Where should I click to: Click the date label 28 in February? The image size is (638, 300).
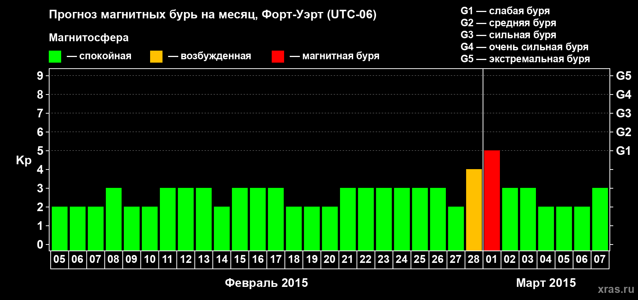pos(474,259)
